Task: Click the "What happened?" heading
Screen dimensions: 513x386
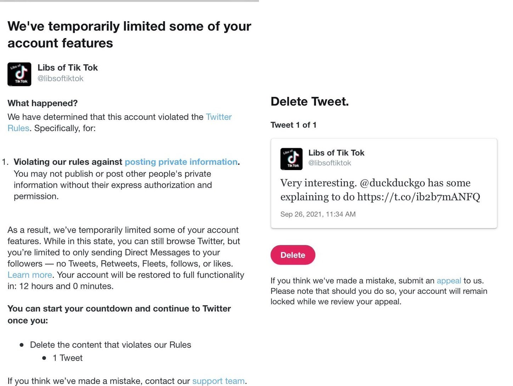Action: (43, 103)
